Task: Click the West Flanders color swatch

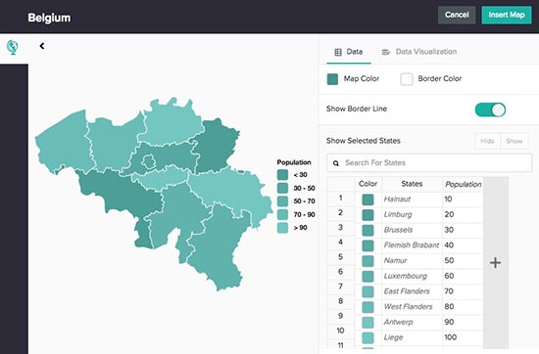Action: click(x=367, y=307)
